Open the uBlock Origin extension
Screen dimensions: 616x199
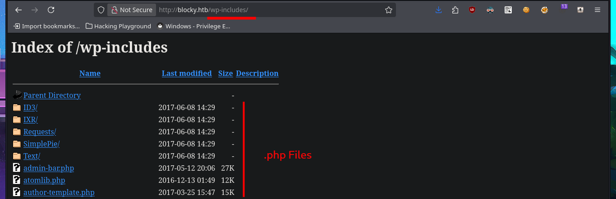(x=472, y=10)
